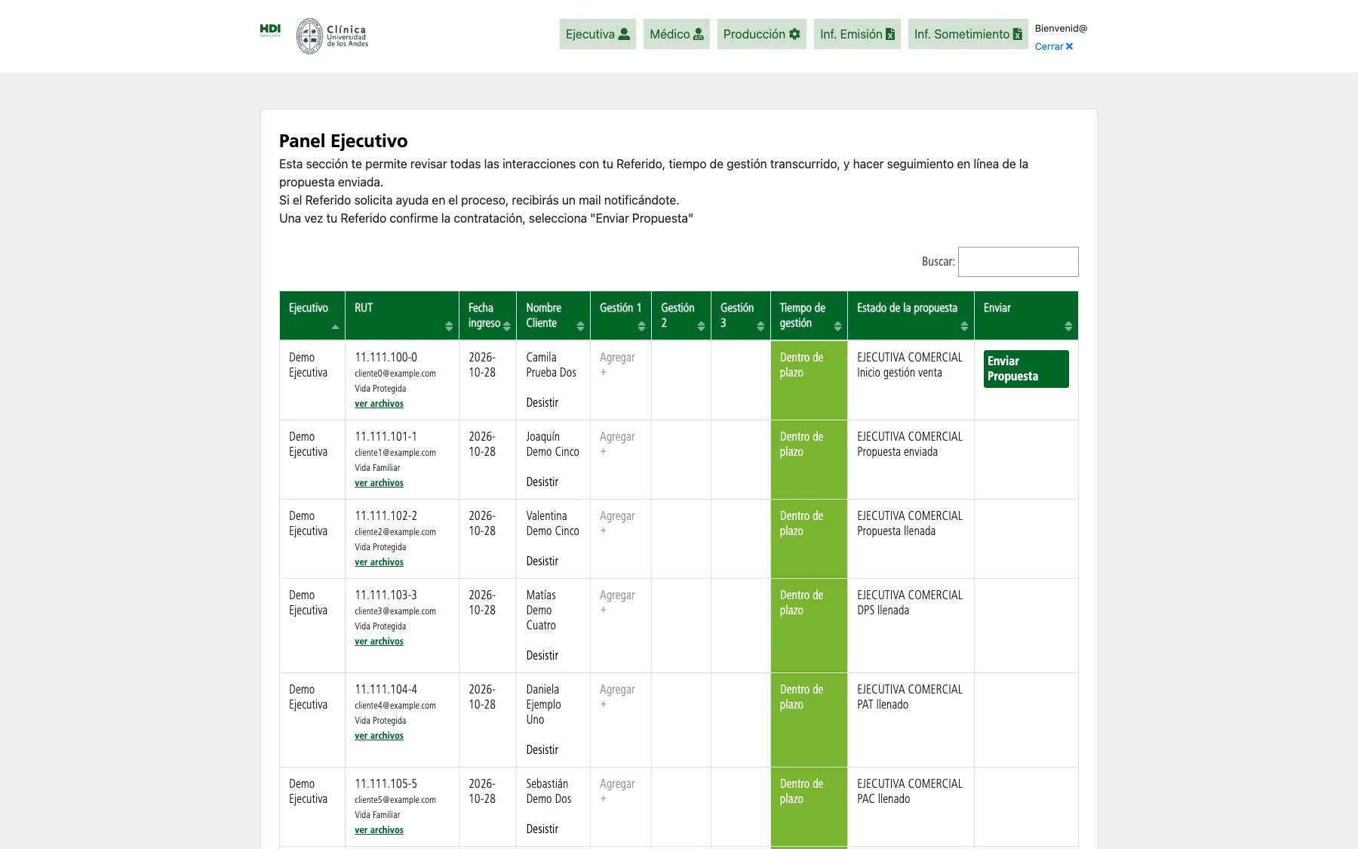Click Desistir for Sebastián Demo Dos
The width and height of the screenshot is (1358, 849).
point(542,829)
